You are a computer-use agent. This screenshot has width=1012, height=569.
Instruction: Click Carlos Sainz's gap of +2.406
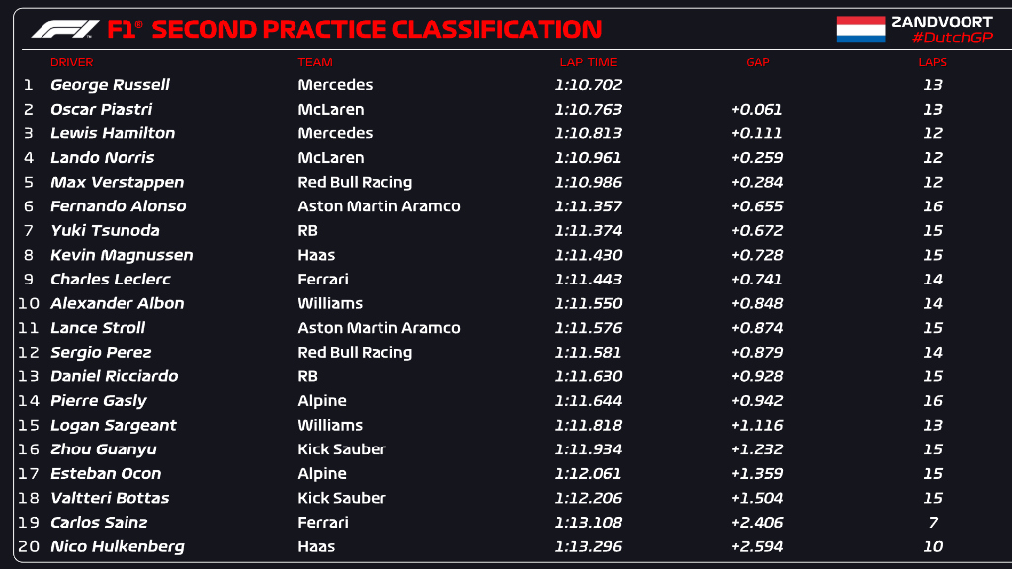(756, 522)
